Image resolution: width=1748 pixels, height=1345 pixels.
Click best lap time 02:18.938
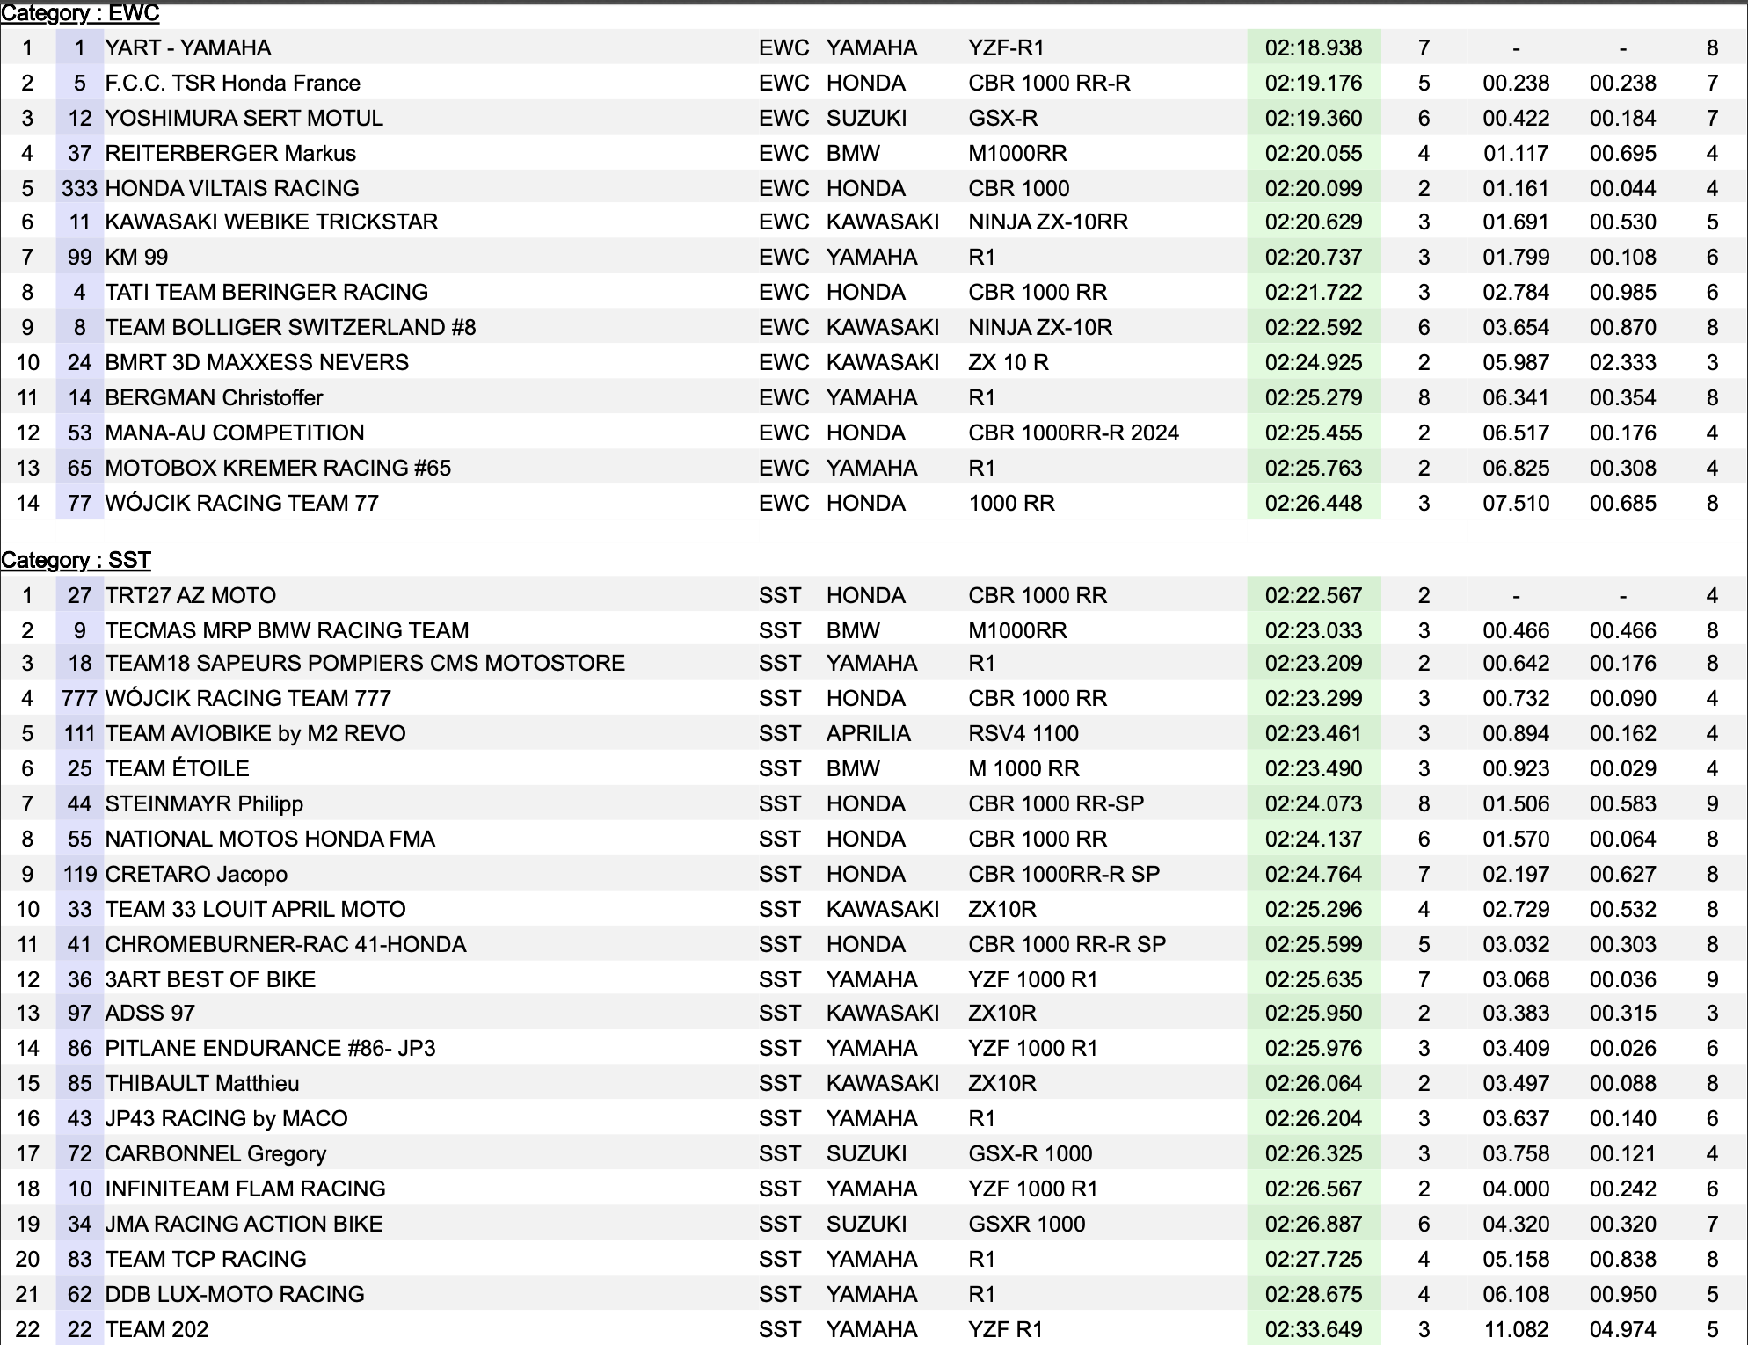pyautogui.click(x=1313, y=48)
